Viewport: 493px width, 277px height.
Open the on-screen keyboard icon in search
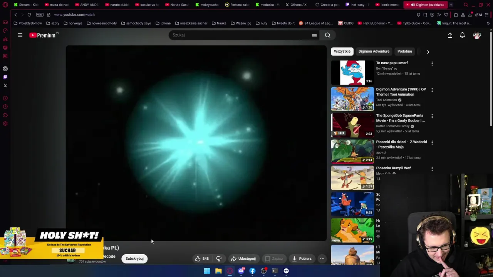coord(314,35)
